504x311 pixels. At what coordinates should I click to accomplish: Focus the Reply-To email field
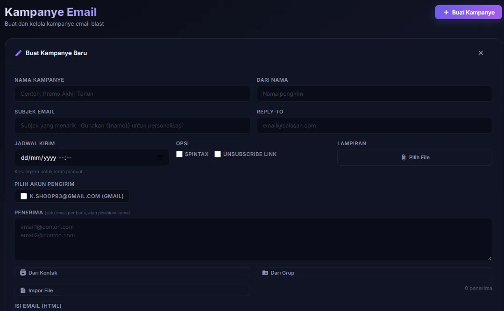[x=374, y=126]
